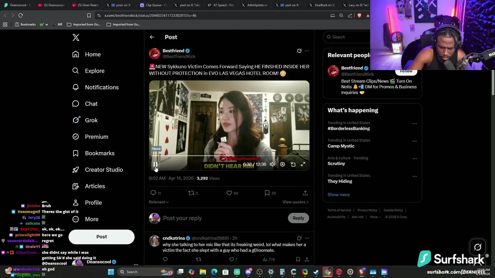
Task: Open View quotes link
Action: [295, 202]
